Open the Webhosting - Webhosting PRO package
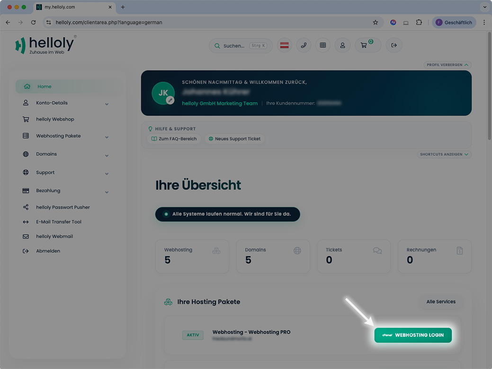 (x=251, y=332)
